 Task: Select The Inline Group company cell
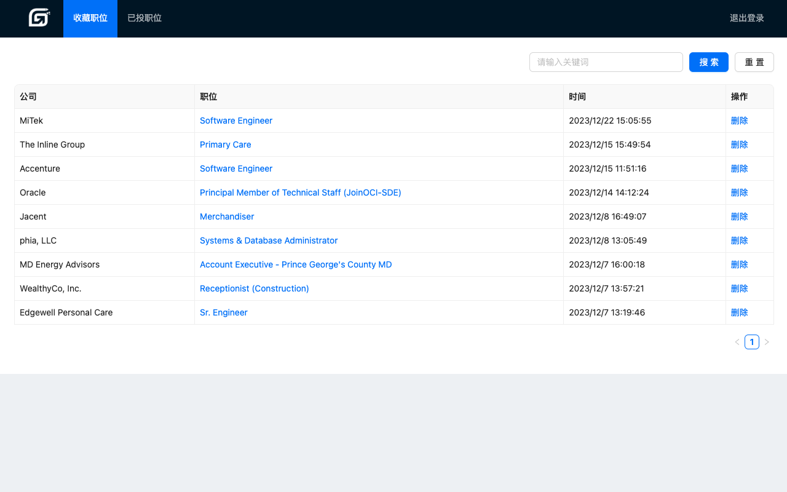[105, 145]
